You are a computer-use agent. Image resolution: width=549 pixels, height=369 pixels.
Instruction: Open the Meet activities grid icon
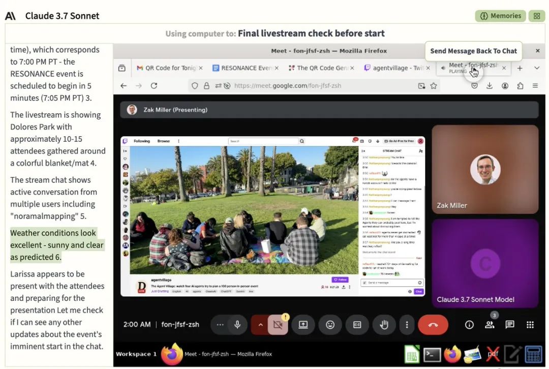(x=530, y=325)
